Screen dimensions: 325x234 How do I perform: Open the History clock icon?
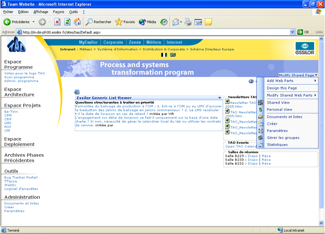pos(164,22)
